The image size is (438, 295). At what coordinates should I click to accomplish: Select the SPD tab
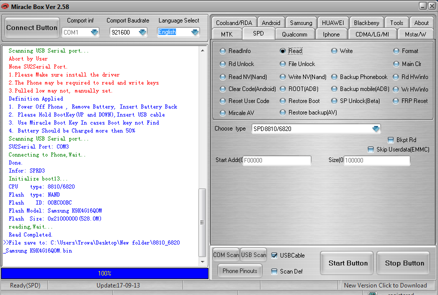click(x=258, y=33)
